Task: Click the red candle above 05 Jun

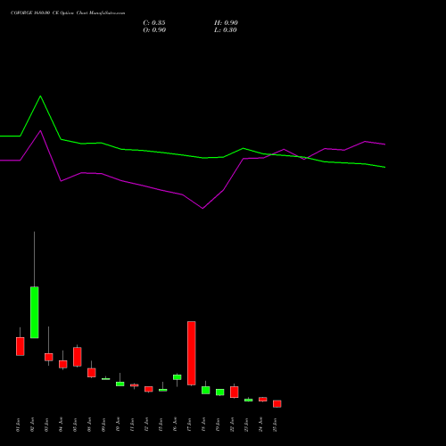Action: tap(78, 357)
